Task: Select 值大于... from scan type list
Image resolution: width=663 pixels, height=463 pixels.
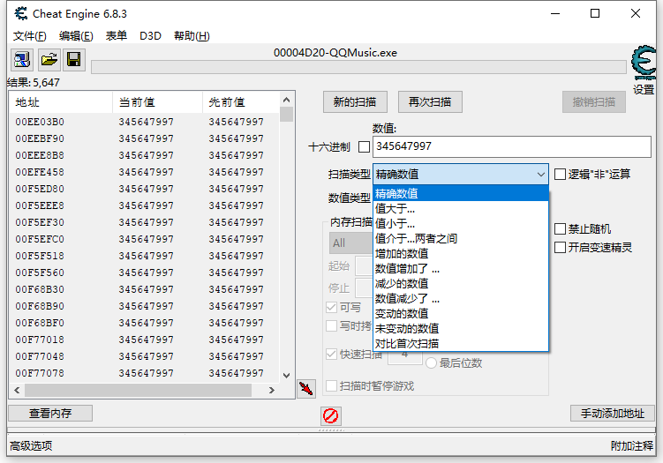Action: coord(396,209)
